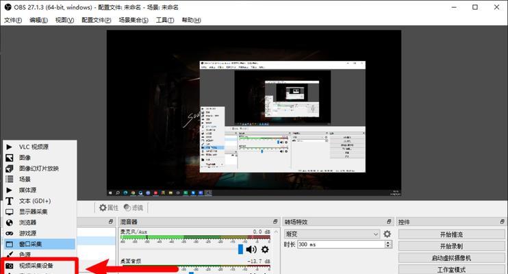This screenshot has width=508, height=274.
Task: Add a 媒体源 source
Action: click(40, 190)
